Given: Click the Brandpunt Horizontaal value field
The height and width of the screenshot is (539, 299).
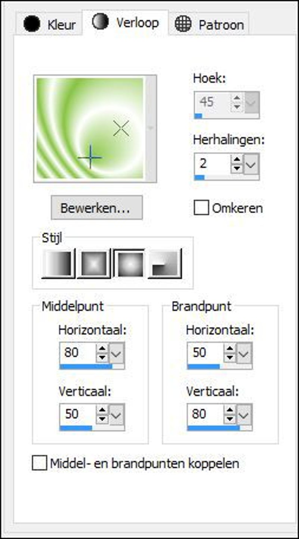Looking at the screenshot, I should (204, 352).
